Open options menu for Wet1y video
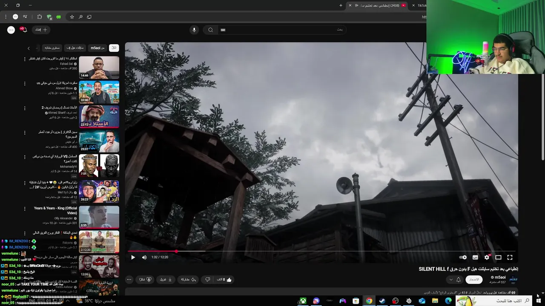 pyautogui.click(x=25, y=183)
